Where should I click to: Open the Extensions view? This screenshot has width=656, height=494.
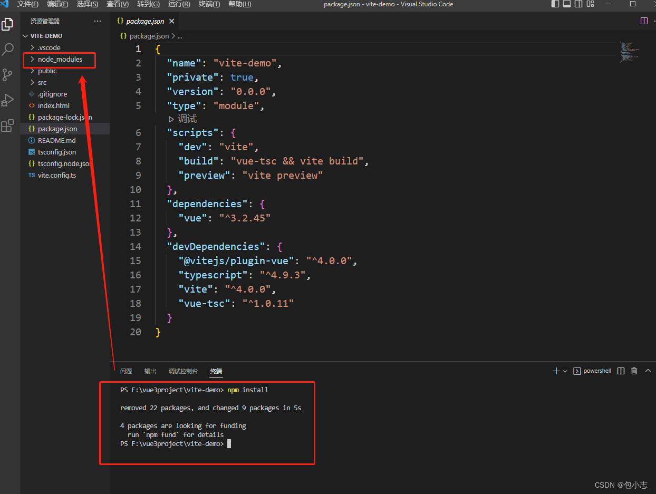pos(8,125)
